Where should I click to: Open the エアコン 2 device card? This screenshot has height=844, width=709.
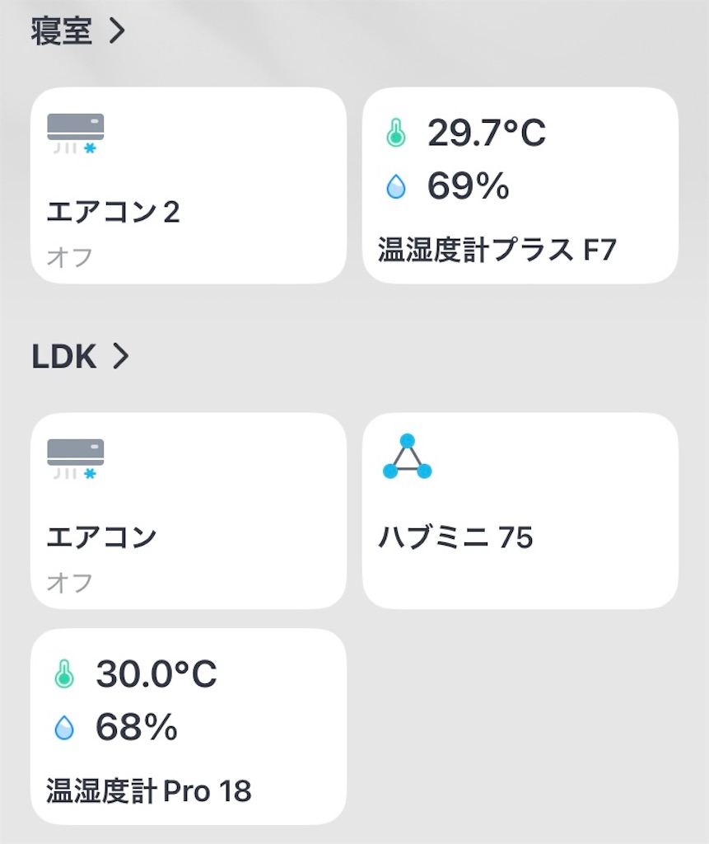[x=189, y=185]
